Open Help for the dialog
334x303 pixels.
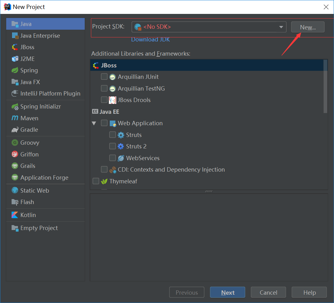point(309,292)
